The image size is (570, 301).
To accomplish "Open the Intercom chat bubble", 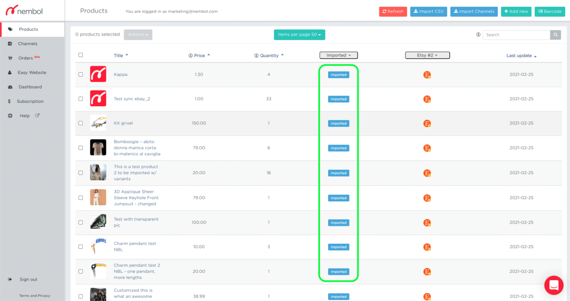I will point(554,285).
